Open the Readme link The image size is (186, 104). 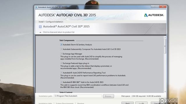pos(81,103)
